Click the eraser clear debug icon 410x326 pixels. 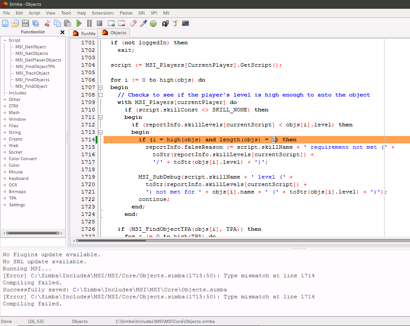133,23
